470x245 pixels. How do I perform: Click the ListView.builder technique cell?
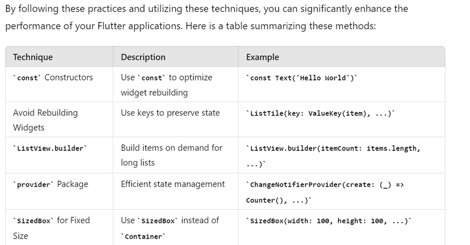click(x=50, y=148)
